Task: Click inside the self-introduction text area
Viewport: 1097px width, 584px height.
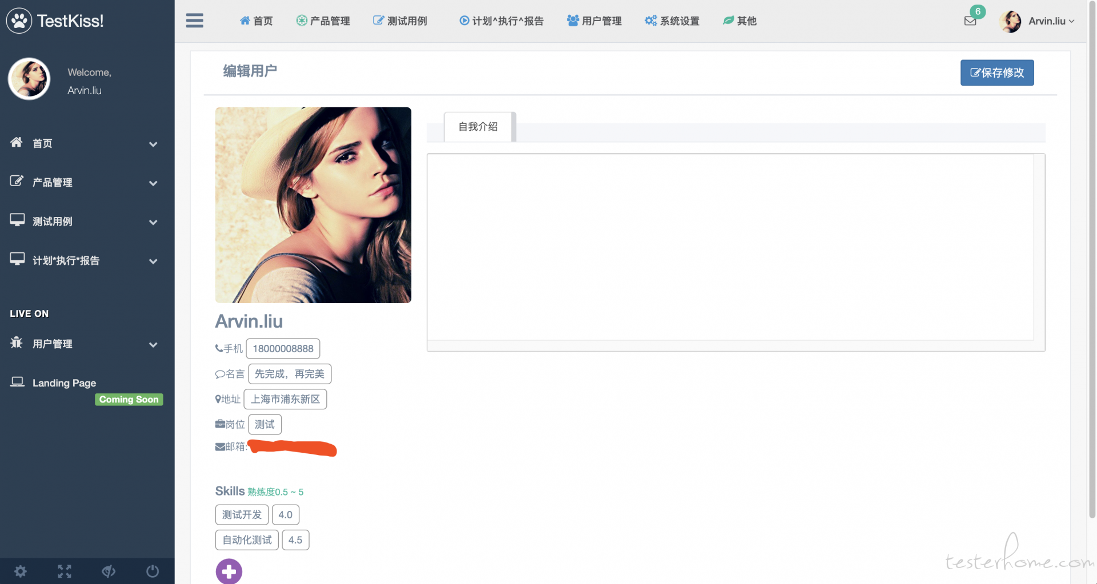Action: click(730, 247)
